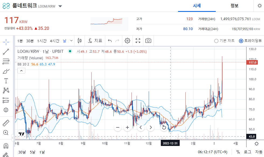Toggle the magnet snap mode
264x157 pixels.
[6, 146]
